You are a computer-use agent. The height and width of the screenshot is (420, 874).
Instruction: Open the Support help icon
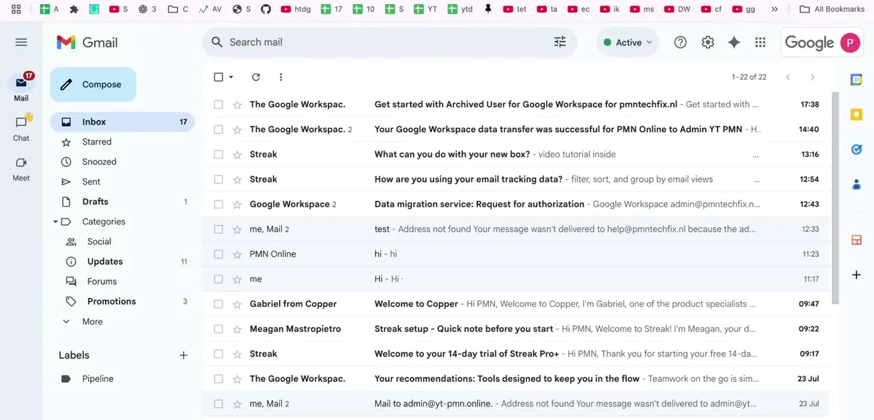click(680, 42)
